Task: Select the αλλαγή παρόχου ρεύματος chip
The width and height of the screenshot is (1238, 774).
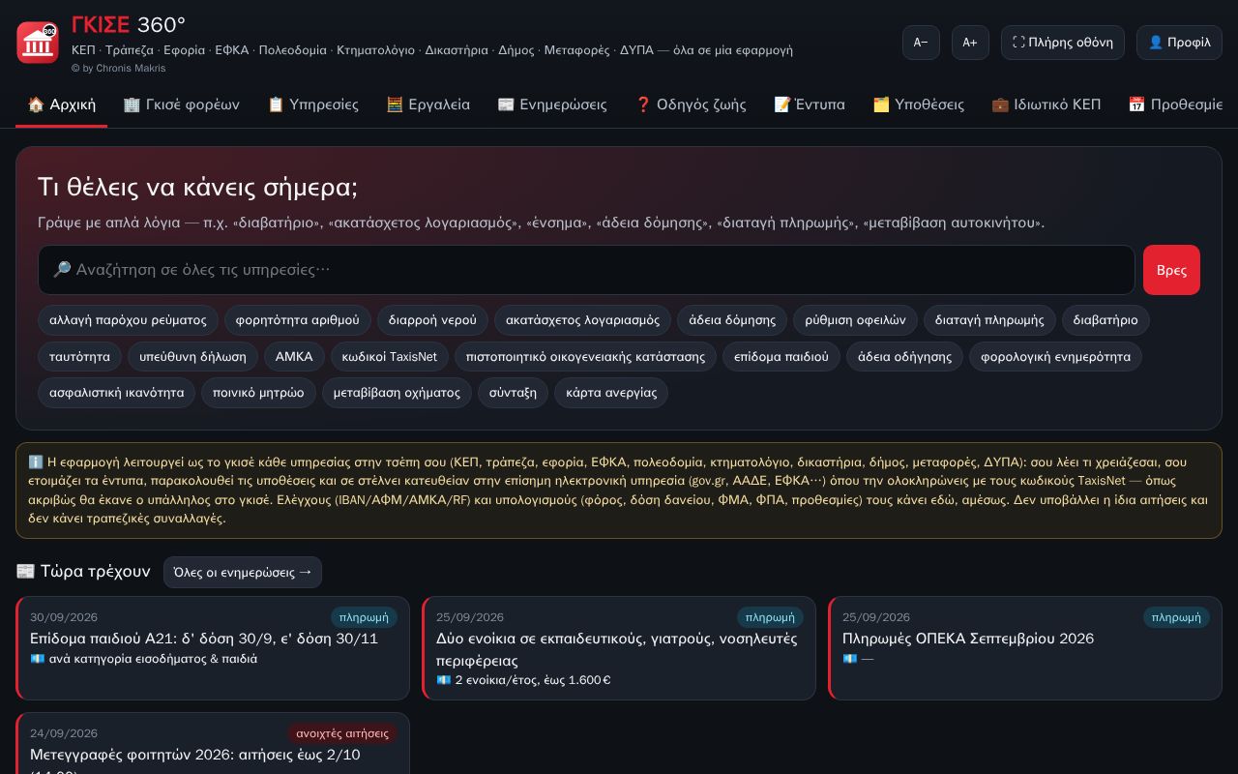Action: click(x=128, y=320)
